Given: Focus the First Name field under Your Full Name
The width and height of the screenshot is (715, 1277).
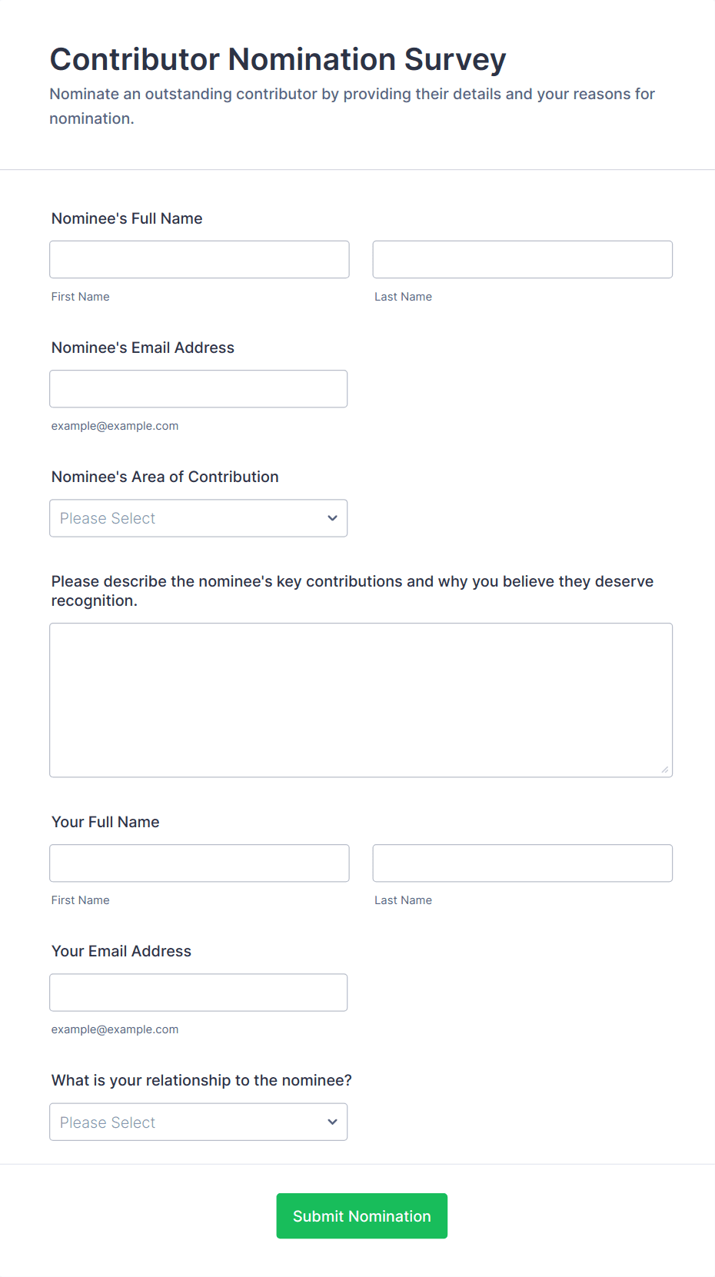Looking at the screenshot, I should coord(199,863).
